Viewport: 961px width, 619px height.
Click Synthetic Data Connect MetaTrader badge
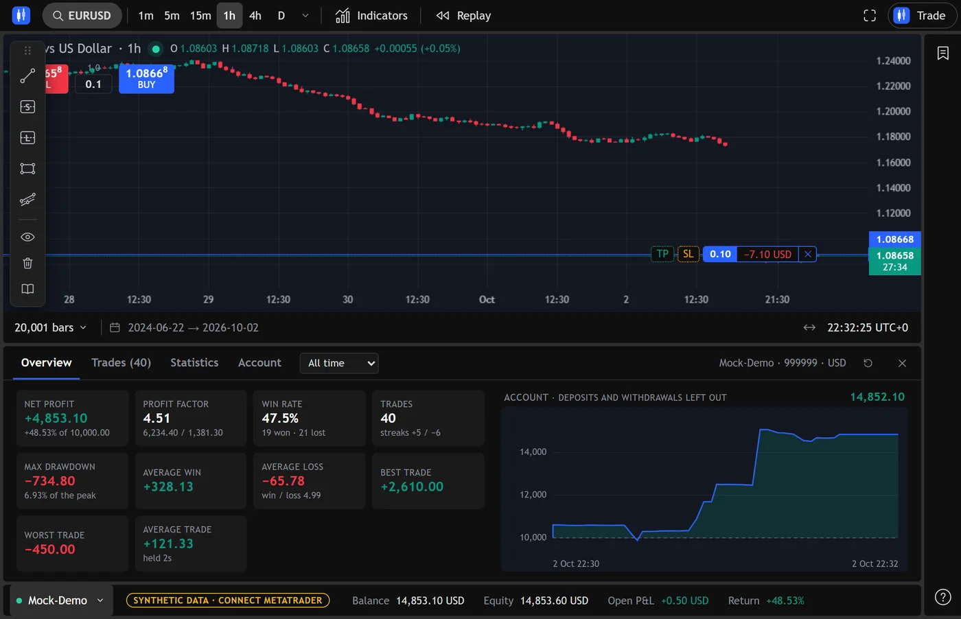point(228,600)
